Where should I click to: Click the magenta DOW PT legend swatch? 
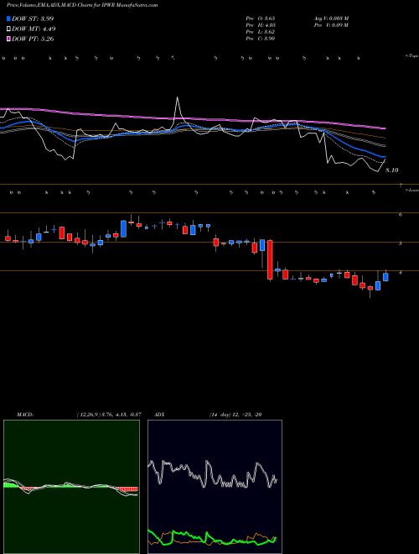[x=8, y=39]
